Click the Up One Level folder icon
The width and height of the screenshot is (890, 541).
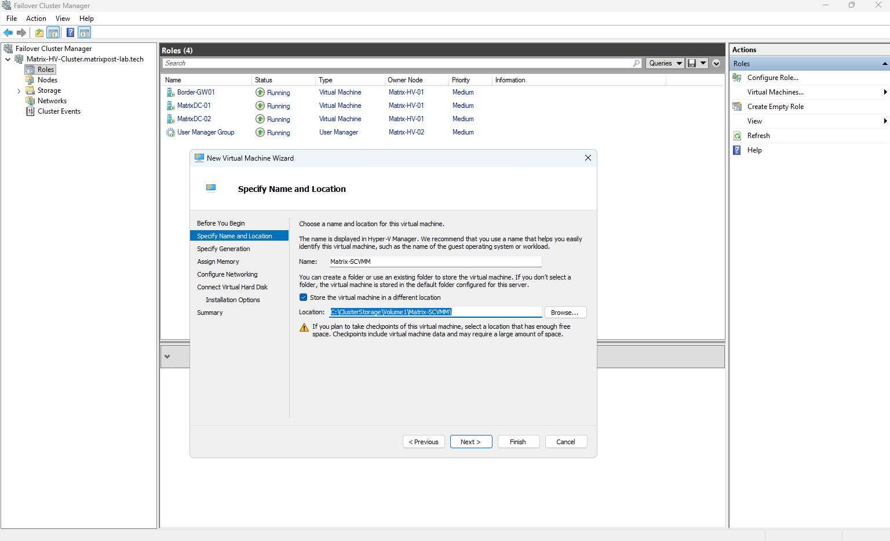coord(39,32)
